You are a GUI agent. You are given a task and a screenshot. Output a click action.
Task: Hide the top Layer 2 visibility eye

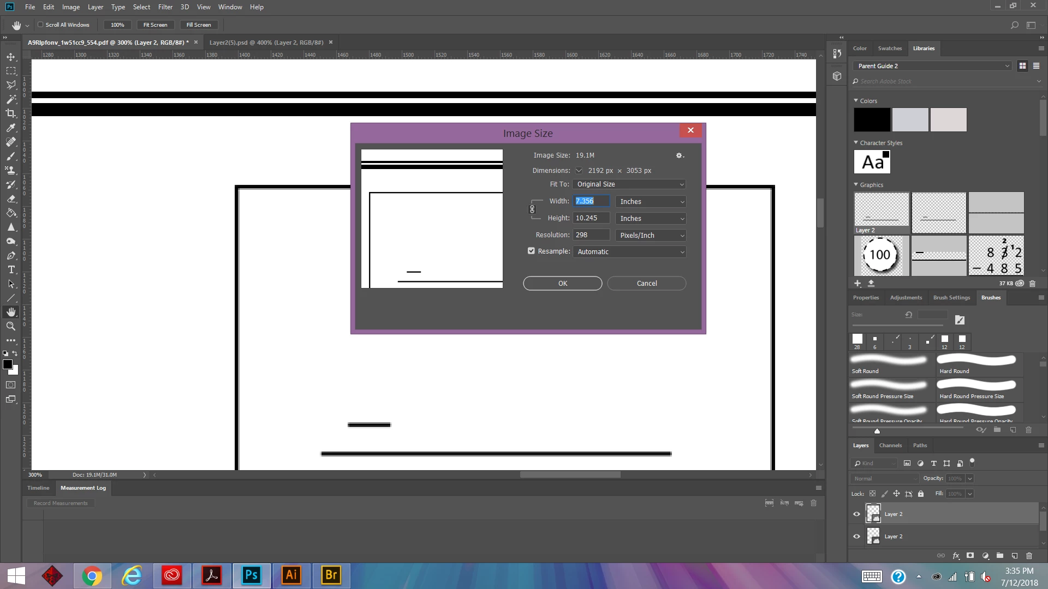(856, 514)
